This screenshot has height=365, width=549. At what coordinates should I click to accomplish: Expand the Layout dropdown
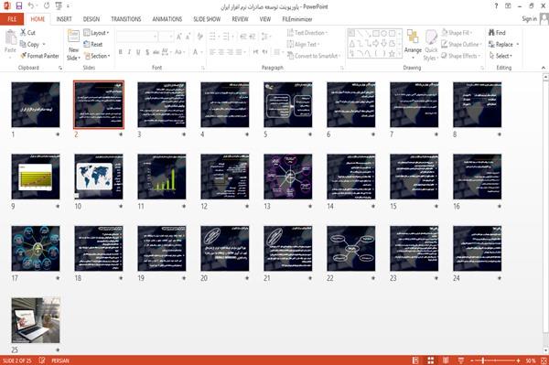(96, 33)
